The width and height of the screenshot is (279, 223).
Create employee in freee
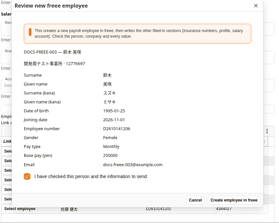click(234, 200)
